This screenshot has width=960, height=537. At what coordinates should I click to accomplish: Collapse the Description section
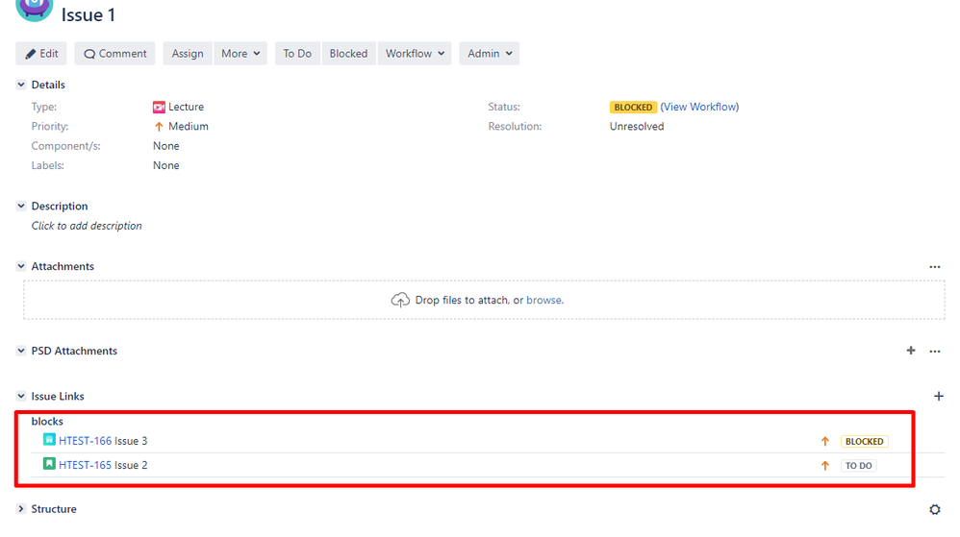[21, 207]
